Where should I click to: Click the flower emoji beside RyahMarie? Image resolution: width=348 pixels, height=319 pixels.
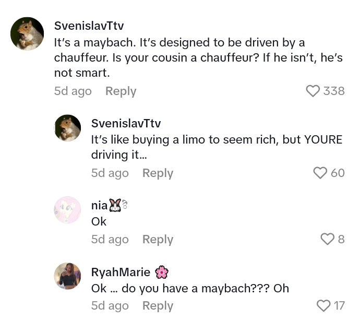tap(162, 272)
